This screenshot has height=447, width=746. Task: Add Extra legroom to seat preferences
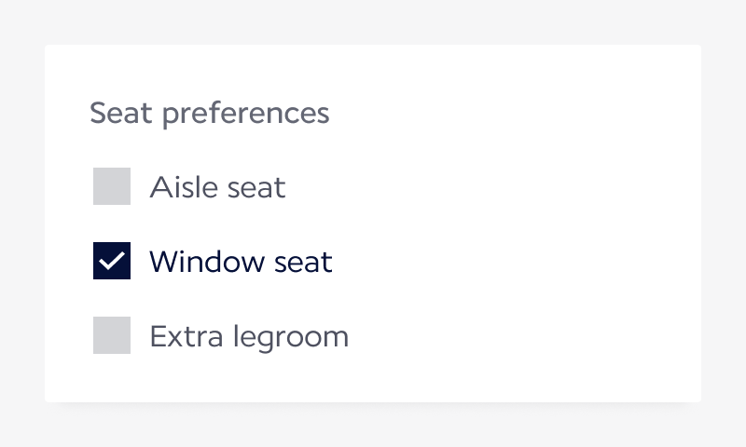[112, 335]
